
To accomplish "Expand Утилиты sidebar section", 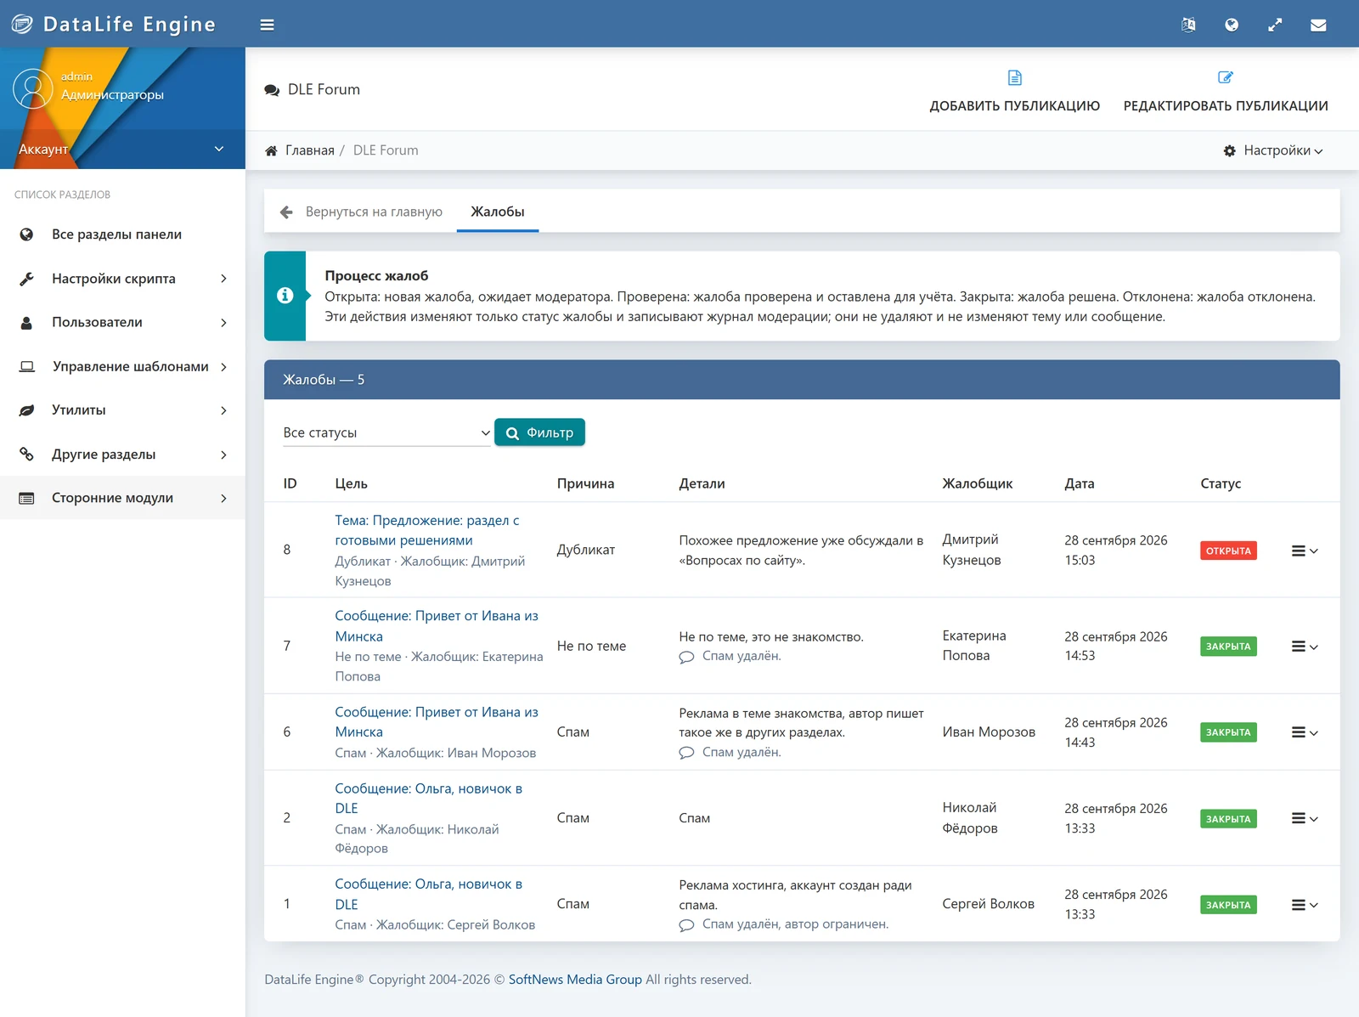I will [x=122, y=410].
